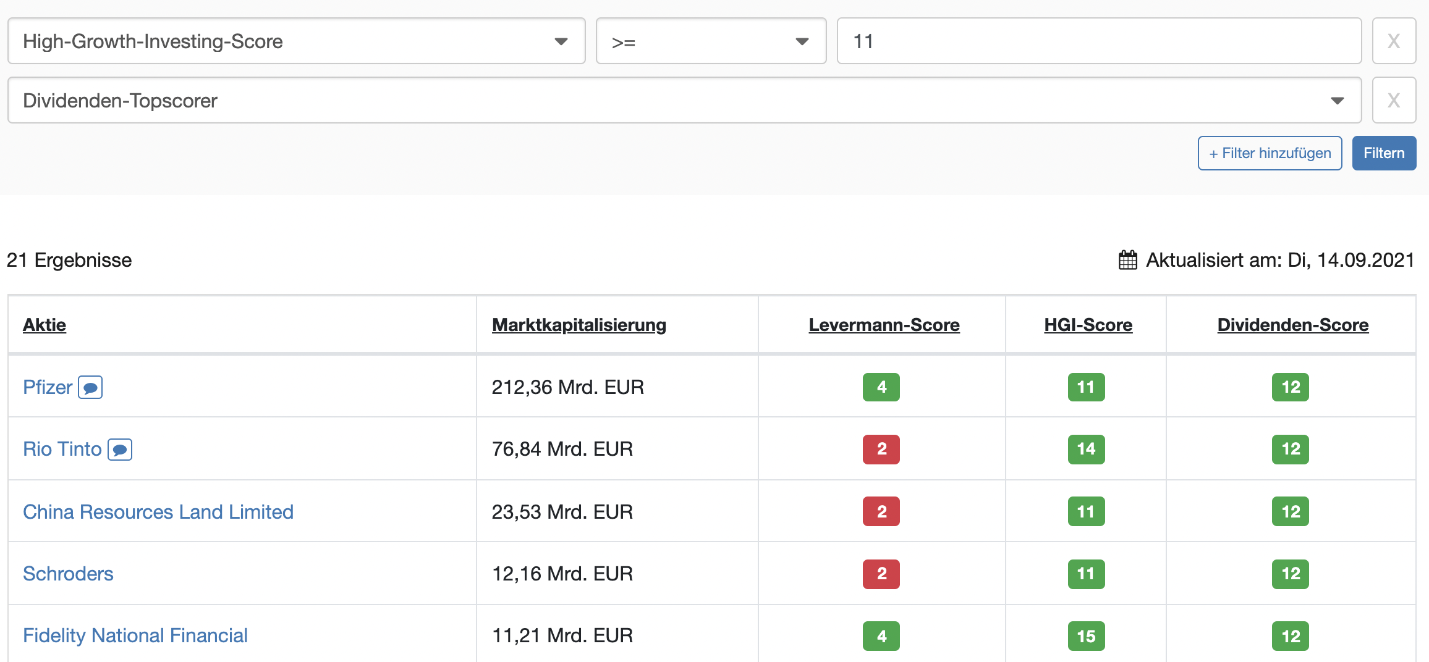Click + Filter hinzufügen button
The width and height of the screenshot is (1429, 662).
click(x=1270, y=153)
